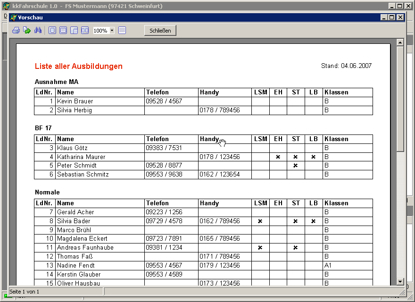Viewport: 415px width, 302px height.
Task: Click the 'Stand: 04.06.2007' date text
Action: pos(347,66)
